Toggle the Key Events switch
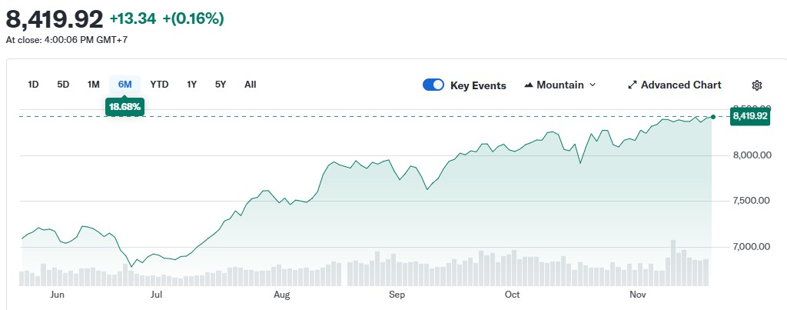Viewport: 787px width, 310px height. point(433,85)
